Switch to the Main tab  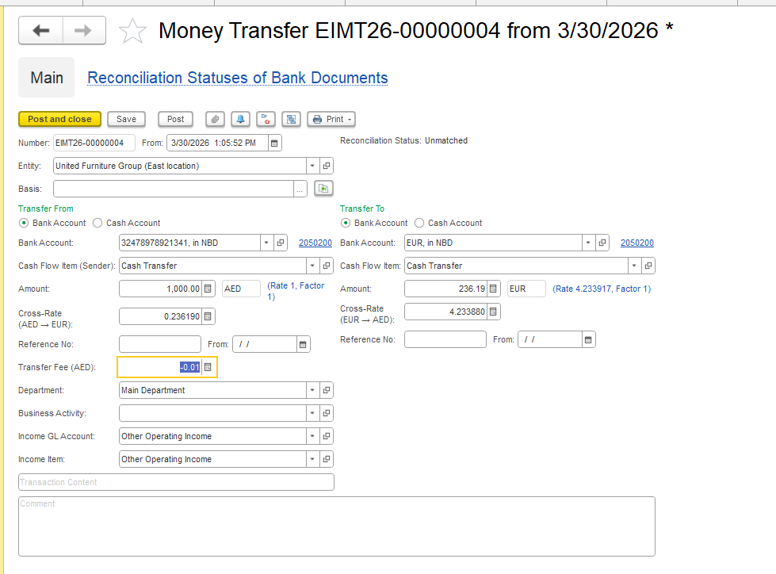[x=47, y=78]
